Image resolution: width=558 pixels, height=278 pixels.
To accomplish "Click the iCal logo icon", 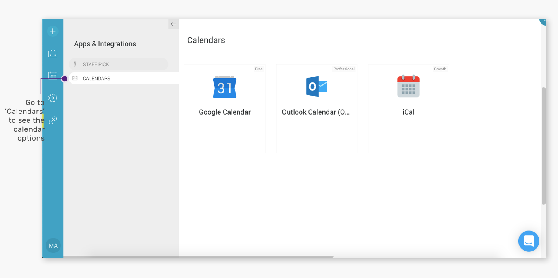I will (x=408, y=86).
